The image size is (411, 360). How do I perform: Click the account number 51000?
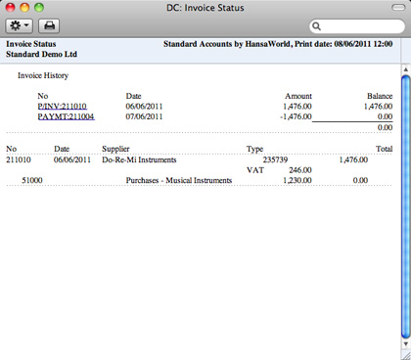click(32, 180)
